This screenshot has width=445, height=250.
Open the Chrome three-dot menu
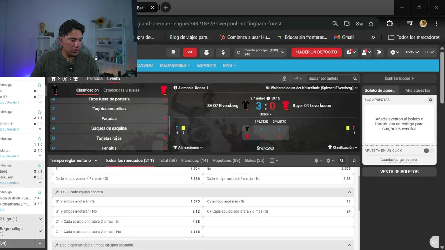(436, 24)
